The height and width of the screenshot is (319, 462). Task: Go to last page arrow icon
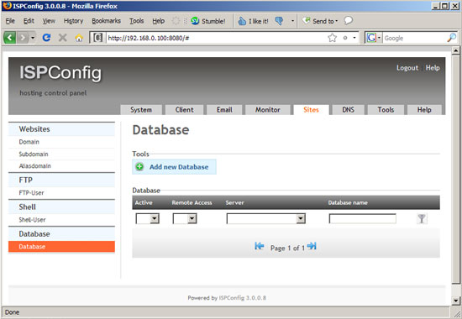point(312,246)
